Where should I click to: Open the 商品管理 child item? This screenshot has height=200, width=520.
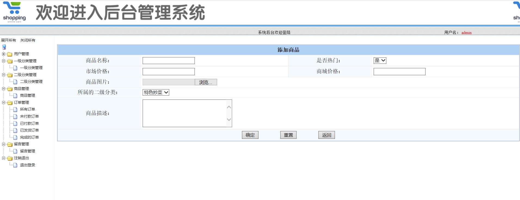(x=27, y=95)
